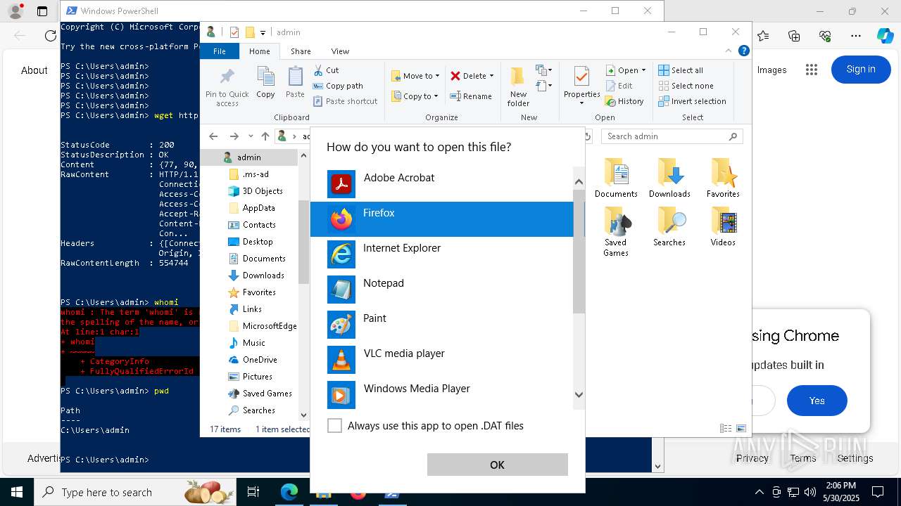Image resolution: width=901 pixels, height=506 pixels.
Task: Open the Documents folder icon
Action: click(616, 178)
